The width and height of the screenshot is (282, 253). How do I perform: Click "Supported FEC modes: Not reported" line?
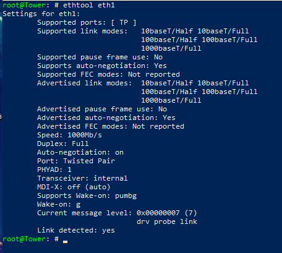pos(108,74)
